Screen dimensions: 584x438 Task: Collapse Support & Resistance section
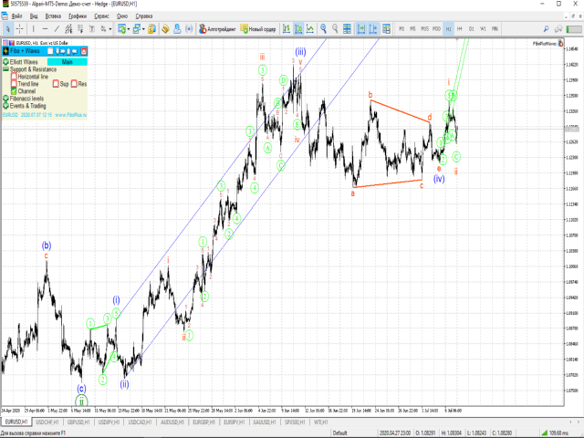pos(5,69)
